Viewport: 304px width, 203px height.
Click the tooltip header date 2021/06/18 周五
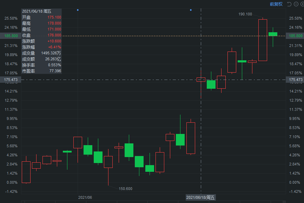37,11
